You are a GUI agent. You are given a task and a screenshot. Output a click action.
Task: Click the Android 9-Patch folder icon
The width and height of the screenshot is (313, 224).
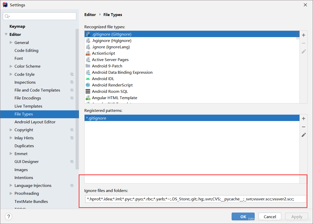point(88,66)
